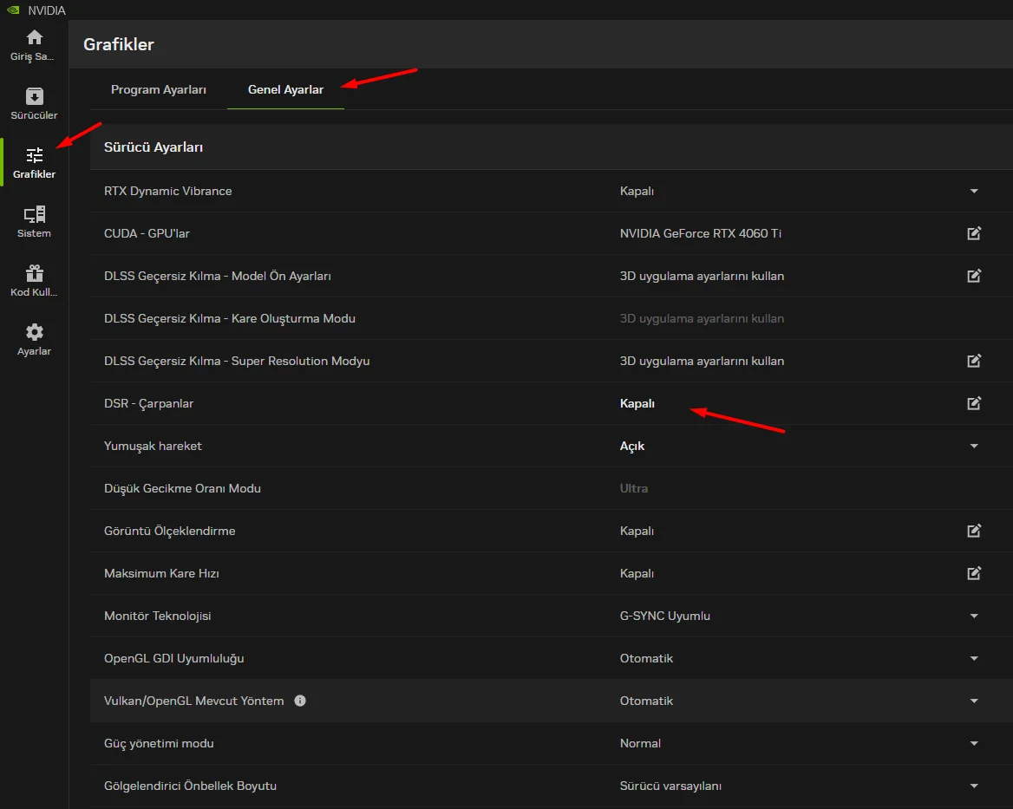Edit Görüntü Ölçeklendirme setting
Image resolution: width=1013 pixels, height=809 pixels.
point(974,531)
